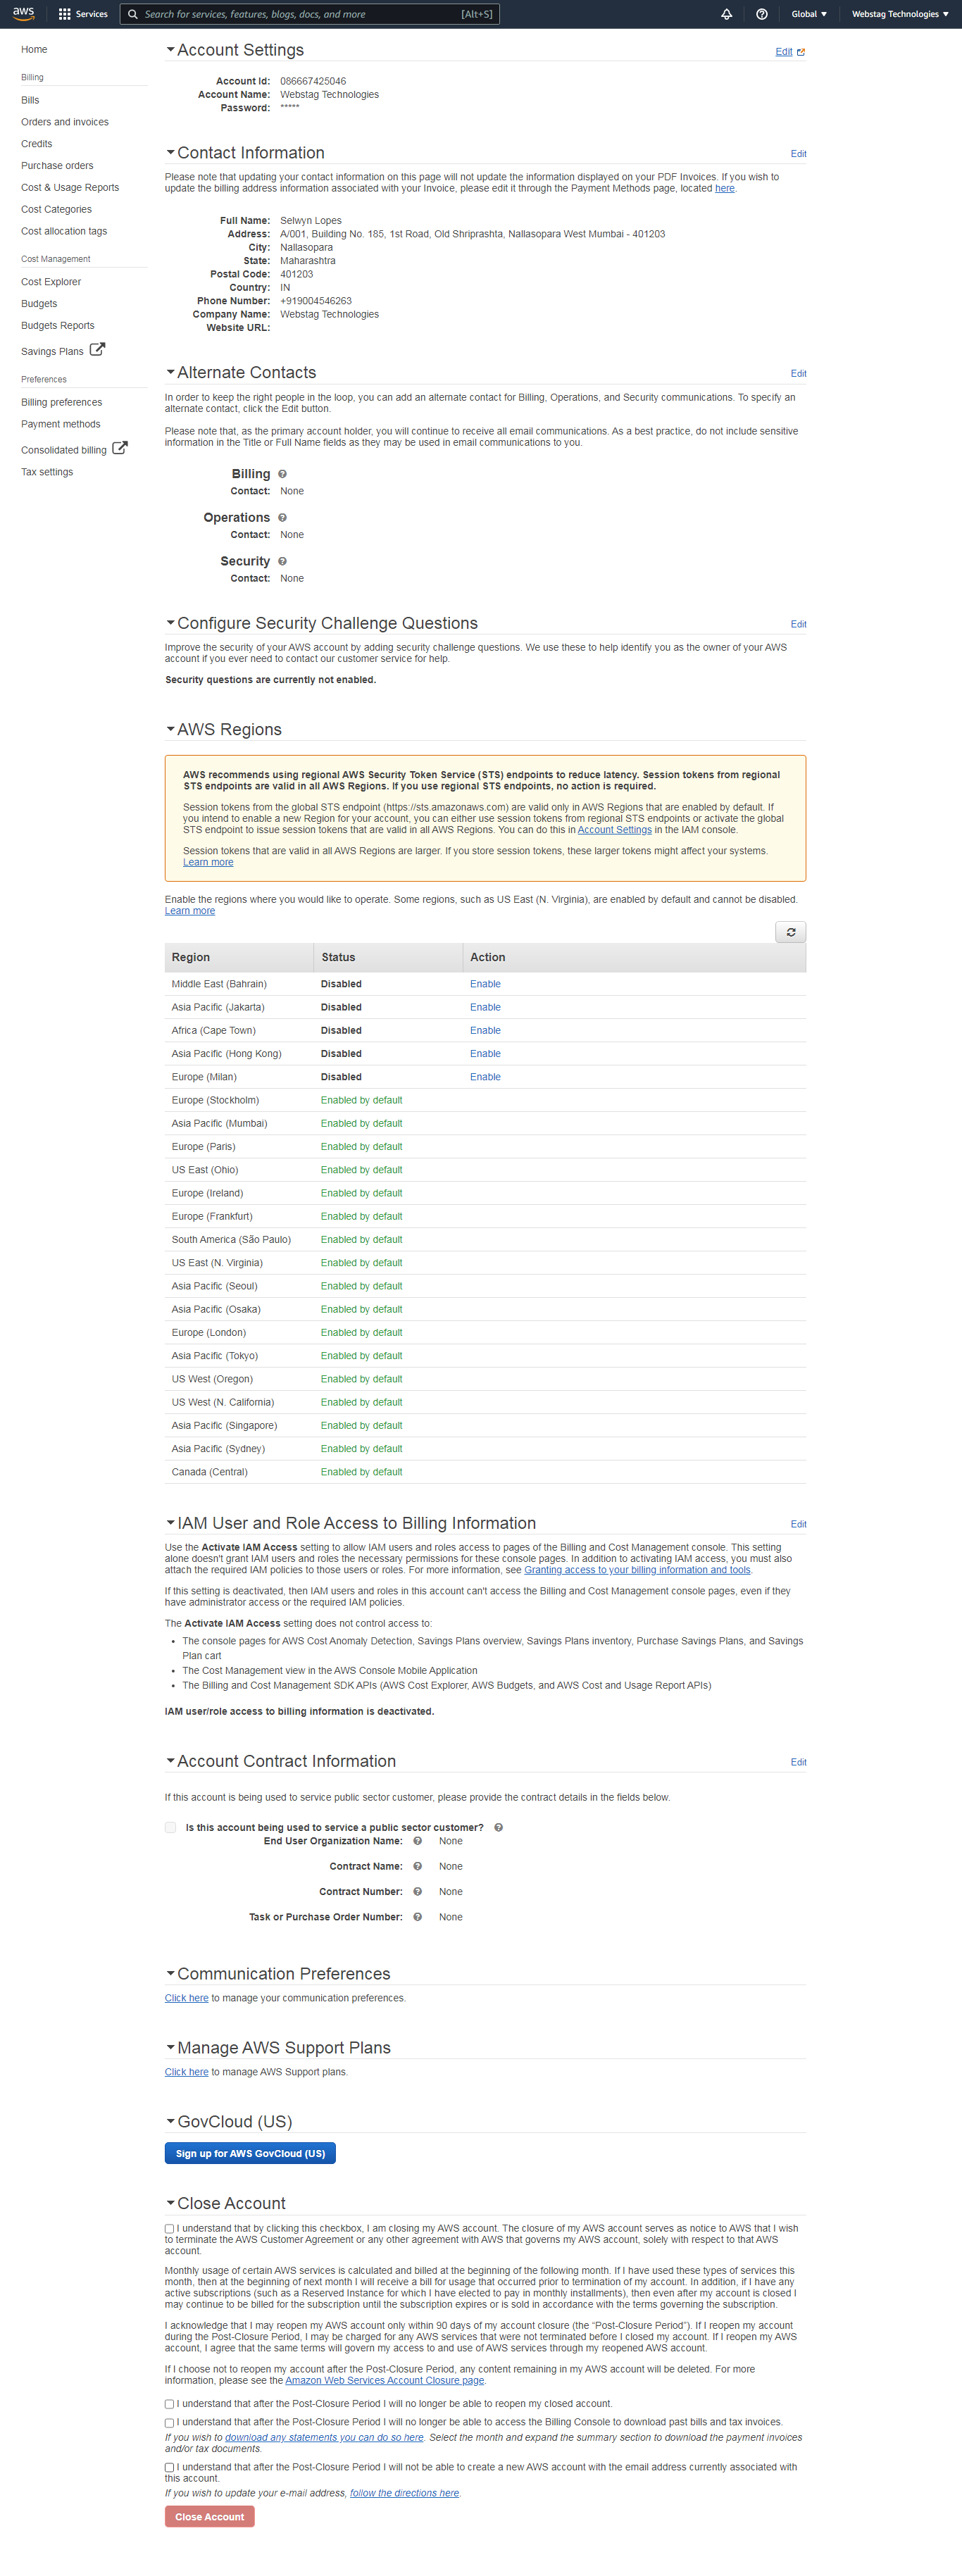This screenshot has height=2576, width=962.
Task: Click help icon for End User Organization Name
Action: tap(417, 1841)
